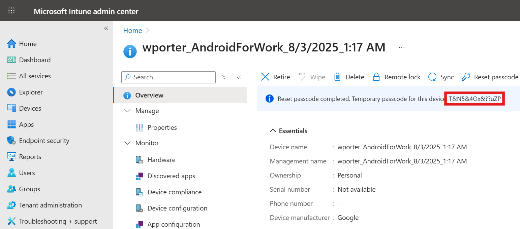
Task: Click the Users person icon
Action: [11, 173]
